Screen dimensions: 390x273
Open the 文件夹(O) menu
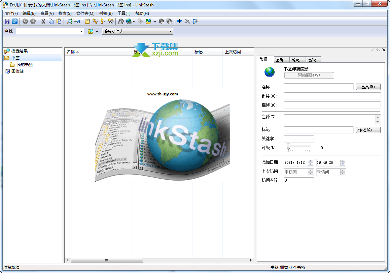pyautogui.click(x=85, y=13)
